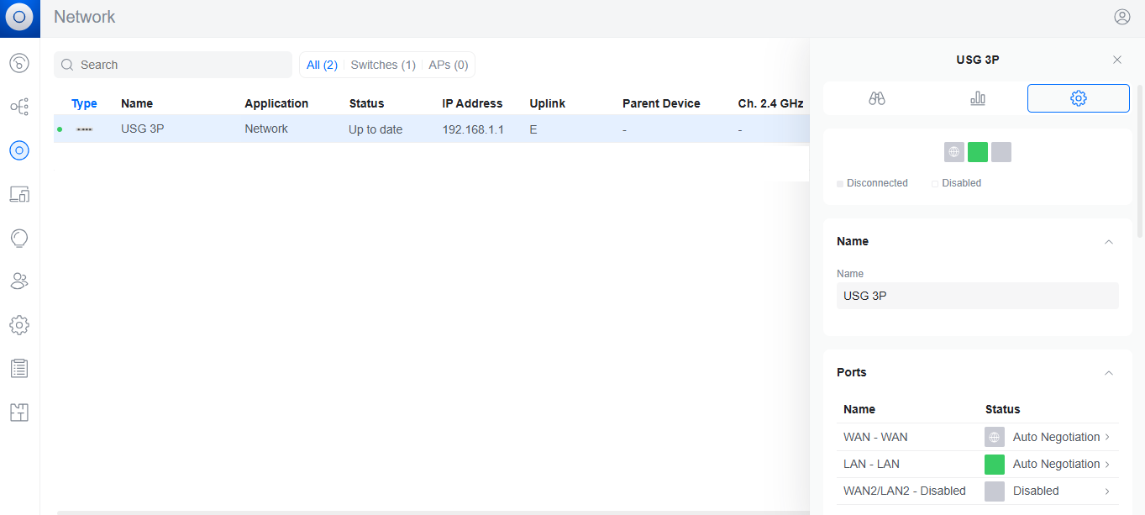Viewport: 1145px width, 515px height.
Task: Expand the WAN2/LAN2 - Disabled port row
Action: click(x=1107, y=491)
